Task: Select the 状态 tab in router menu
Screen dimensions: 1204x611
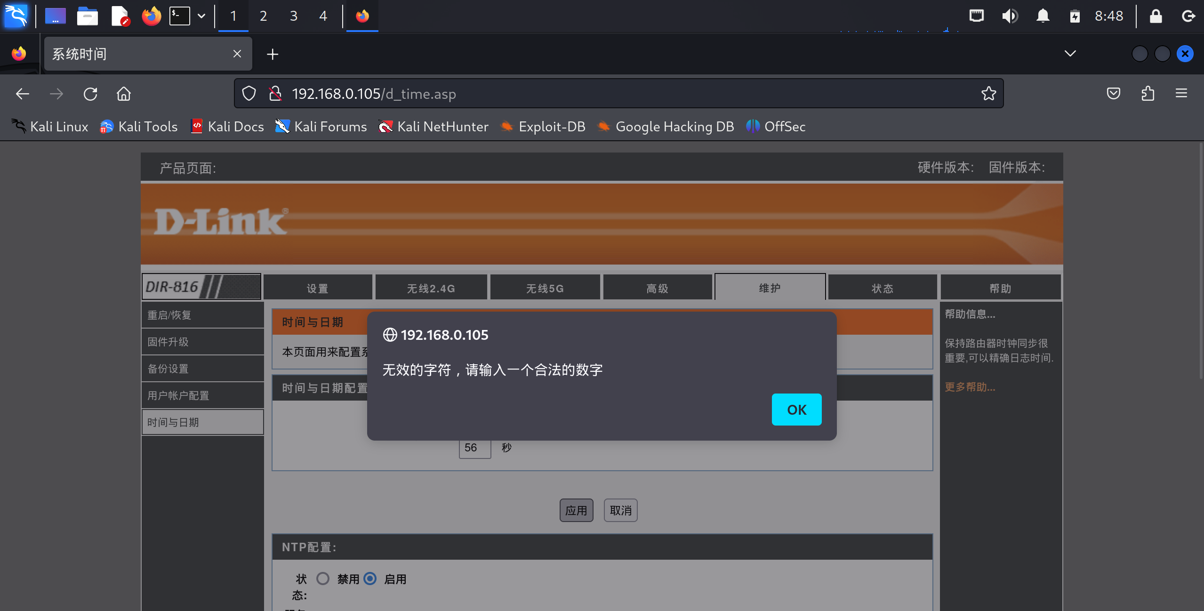Action: pos(882,288)
